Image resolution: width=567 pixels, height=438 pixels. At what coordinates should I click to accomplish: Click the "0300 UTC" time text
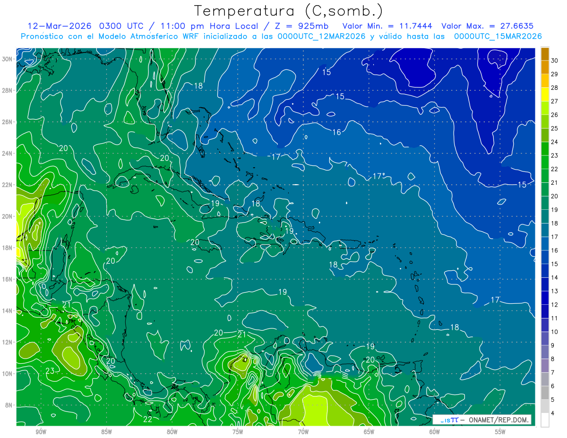tap(122, 26)
